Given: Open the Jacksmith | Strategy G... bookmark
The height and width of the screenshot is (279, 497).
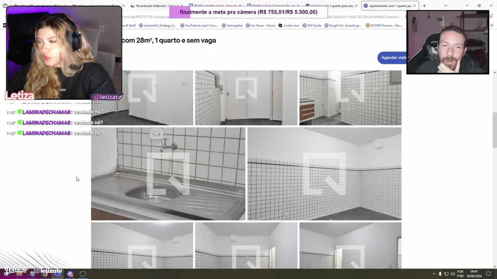Looking at the screenshot, I should (157, 26).
